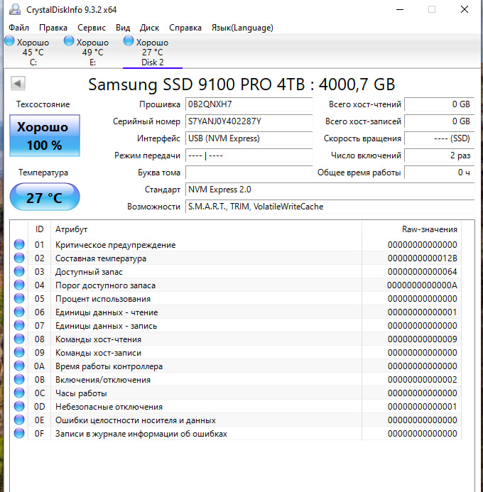Image resolution: width=483 pixels, height=492 pixels.
Task: Click the standard field NVM Express 2.0
Action: [x=330, y=190]
